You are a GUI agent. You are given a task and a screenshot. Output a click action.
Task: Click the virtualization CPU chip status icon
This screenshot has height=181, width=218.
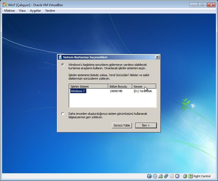(177, 176)
